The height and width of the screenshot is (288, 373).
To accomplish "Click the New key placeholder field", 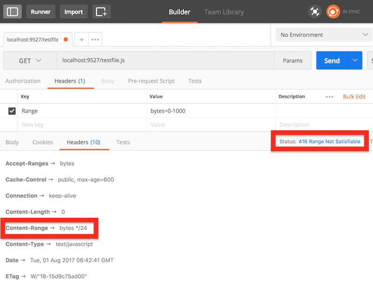I will pos(83,125).
